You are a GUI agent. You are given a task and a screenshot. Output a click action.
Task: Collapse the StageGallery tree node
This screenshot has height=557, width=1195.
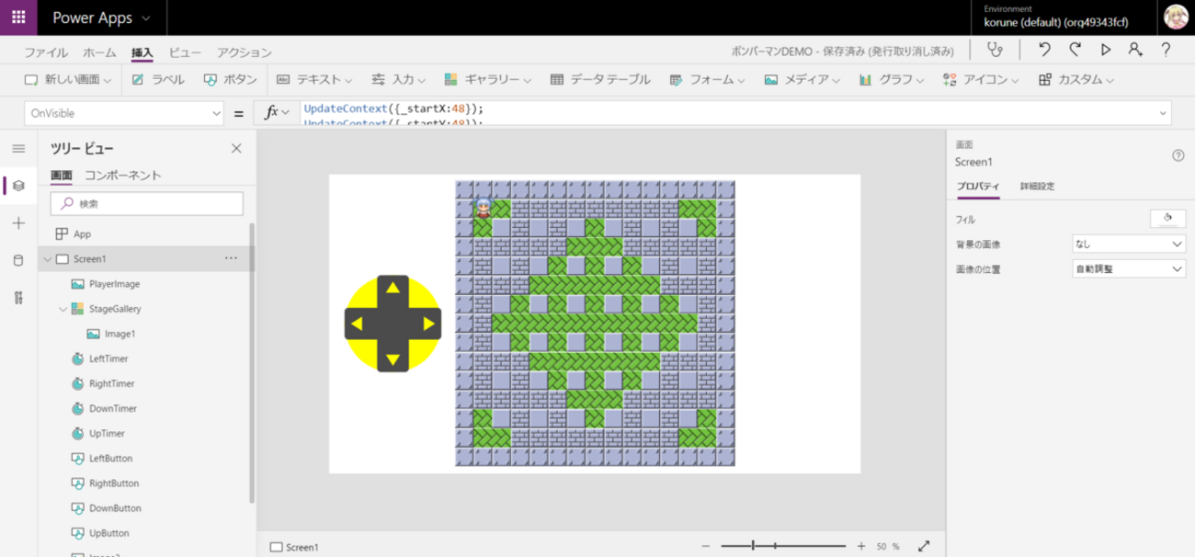pyautogui.click(x=63, y=310)
